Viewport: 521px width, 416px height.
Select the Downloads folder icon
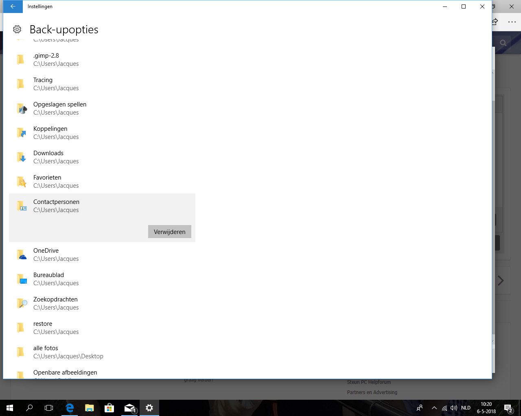click(21, 157)
